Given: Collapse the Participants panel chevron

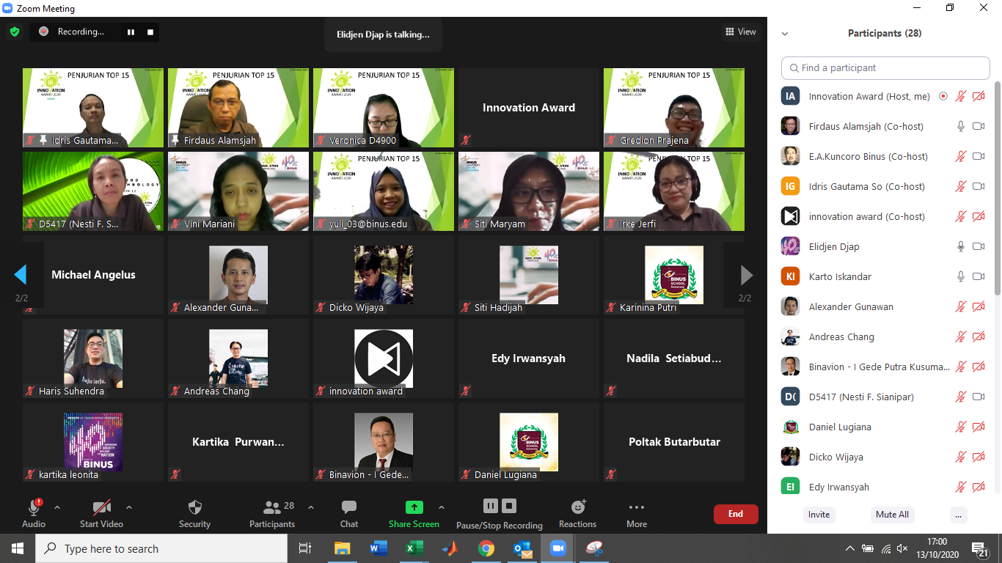Looking at the screenshot, I should (785, 34).
